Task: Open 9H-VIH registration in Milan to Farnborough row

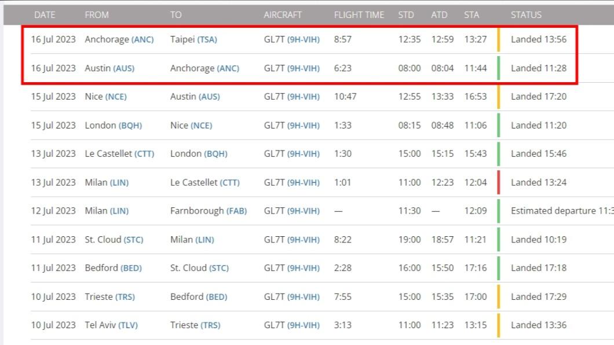Action: (304, 211)
